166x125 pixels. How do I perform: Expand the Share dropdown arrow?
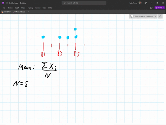tap(164, 8)
